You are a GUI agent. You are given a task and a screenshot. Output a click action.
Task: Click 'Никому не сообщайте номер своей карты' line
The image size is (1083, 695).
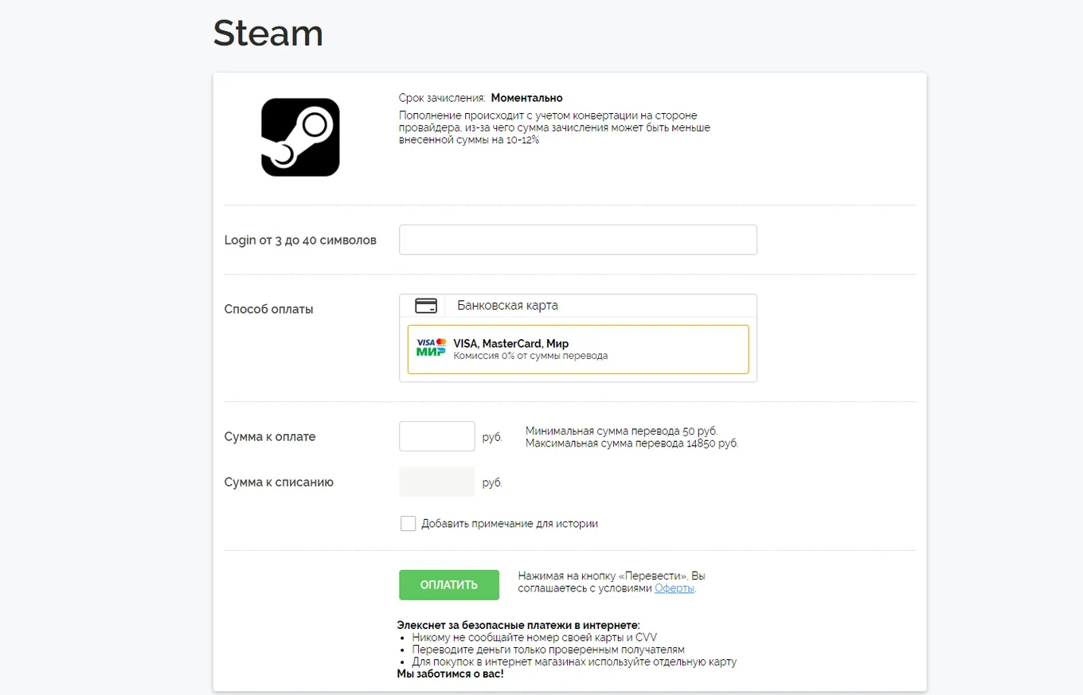pyautogui.click(x=534, y=638)
